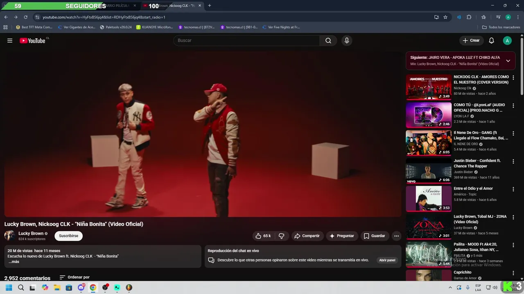524x294 pixels.
Task: Dislike the Niña Bonita video
Action: 282,236
